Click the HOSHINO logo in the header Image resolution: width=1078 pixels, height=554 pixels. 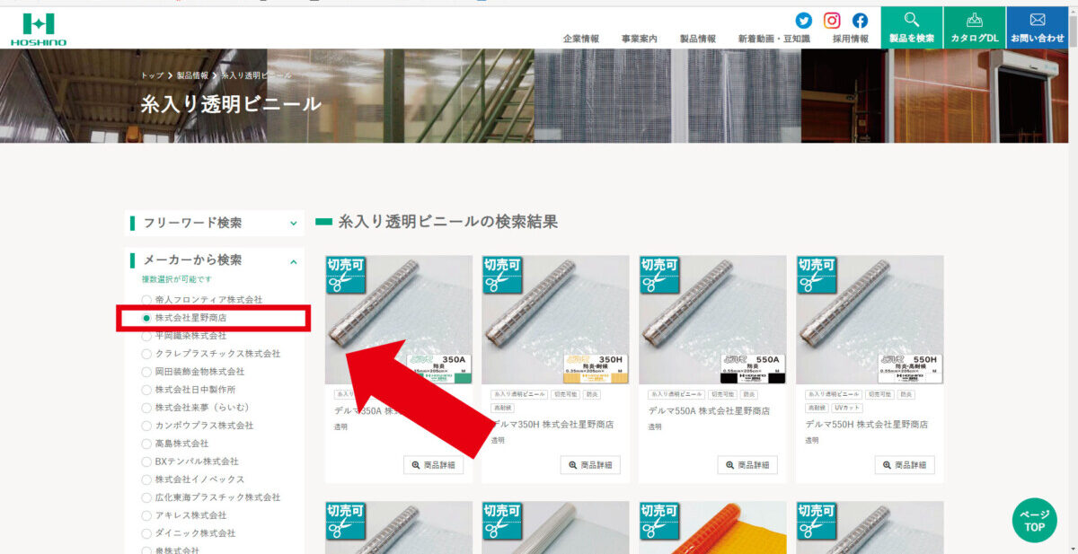[39, 29]
